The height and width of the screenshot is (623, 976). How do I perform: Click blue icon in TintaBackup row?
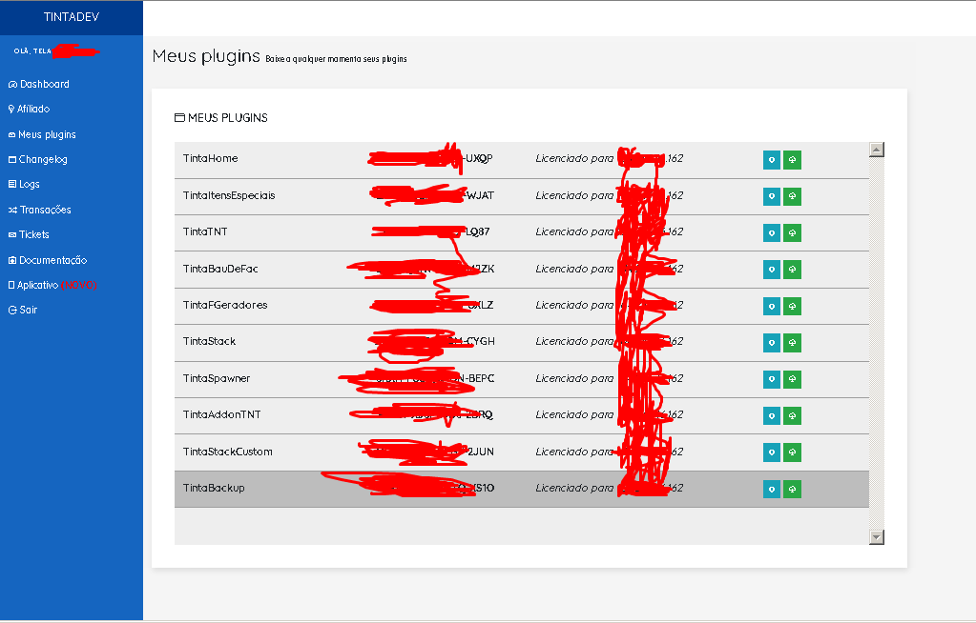pyautogui.click(x=772, y=489)
